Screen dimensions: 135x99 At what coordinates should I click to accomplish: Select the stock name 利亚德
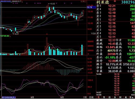pos(103,2)
